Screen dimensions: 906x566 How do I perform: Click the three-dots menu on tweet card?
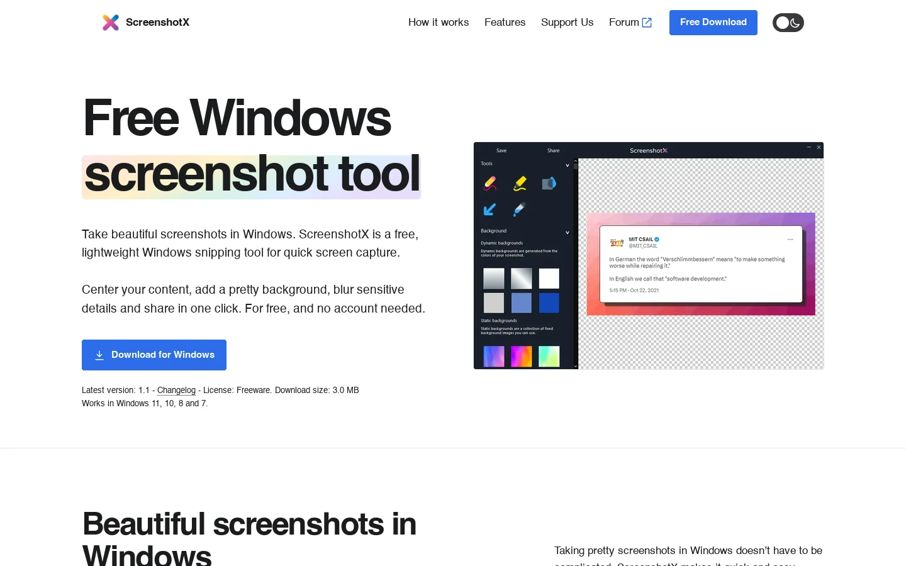tap(790, 240)
